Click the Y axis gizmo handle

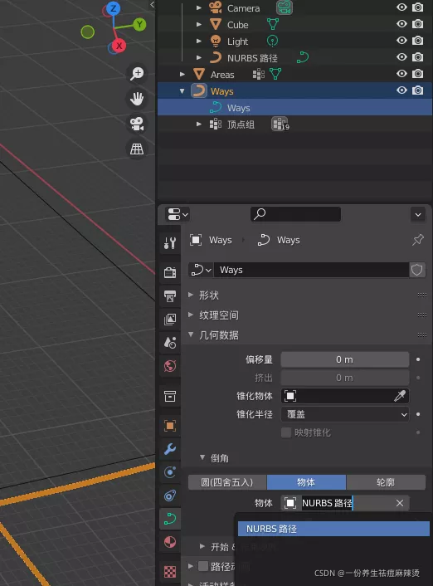tap(139, 25)
